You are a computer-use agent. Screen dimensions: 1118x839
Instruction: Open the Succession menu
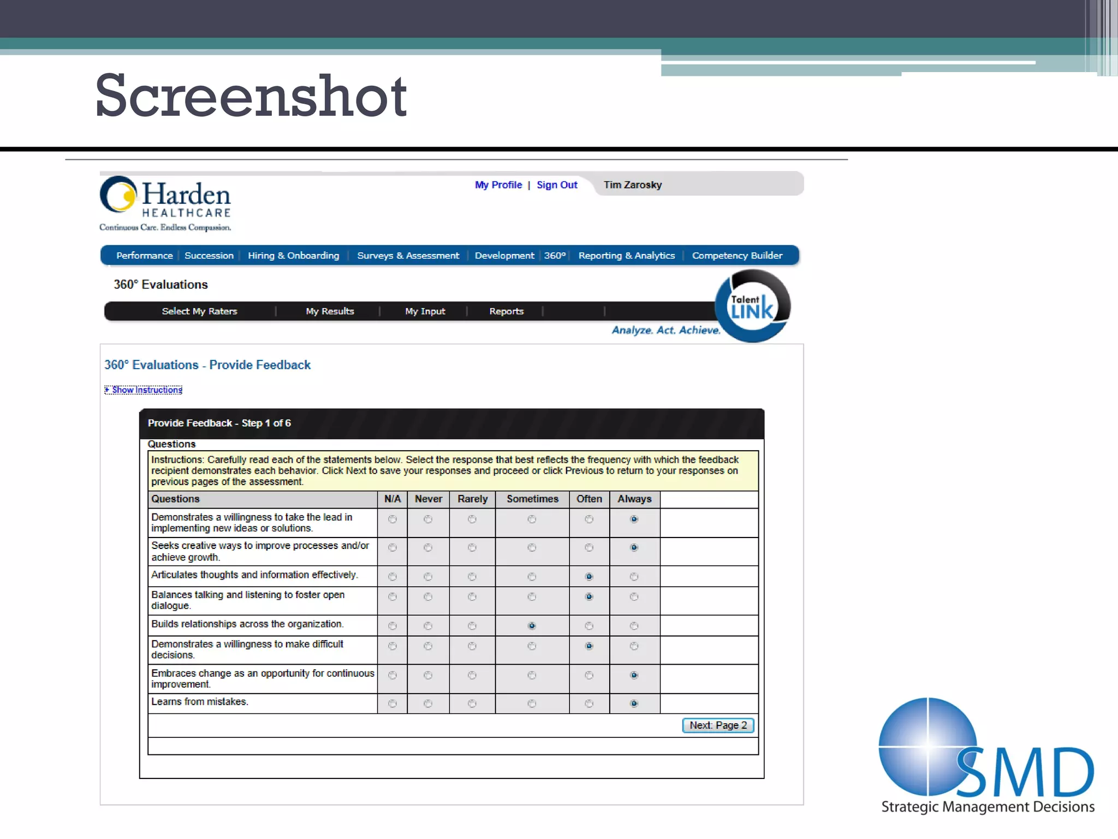click(x=209, y=256)
